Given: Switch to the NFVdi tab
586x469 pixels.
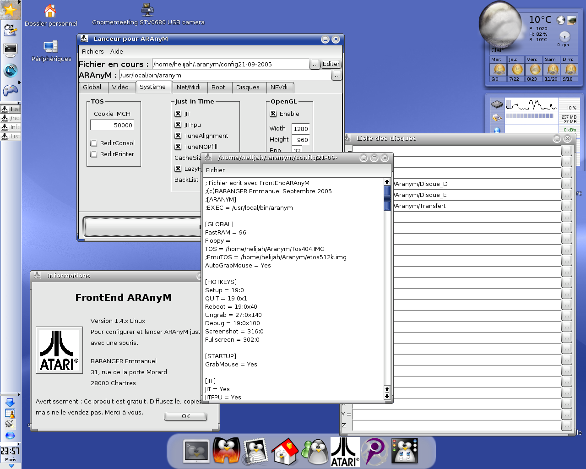Looking at the screenshot, I should tap(279, 87).
